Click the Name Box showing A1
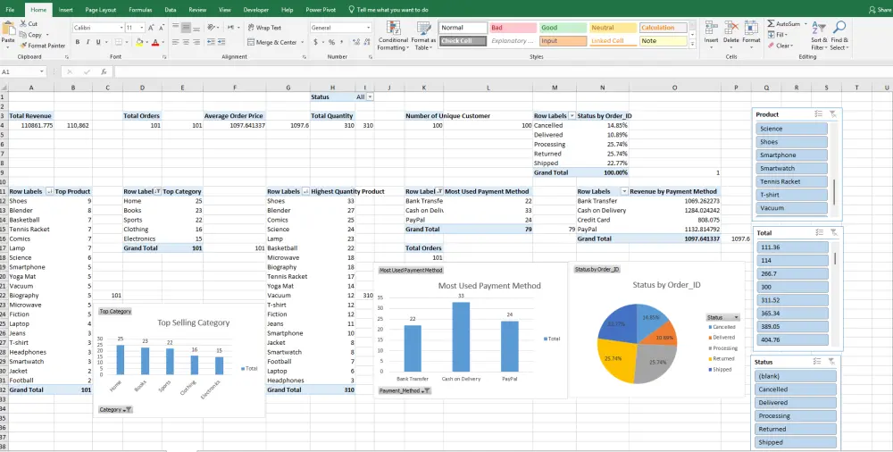The image size is (893, 452). 23,71
